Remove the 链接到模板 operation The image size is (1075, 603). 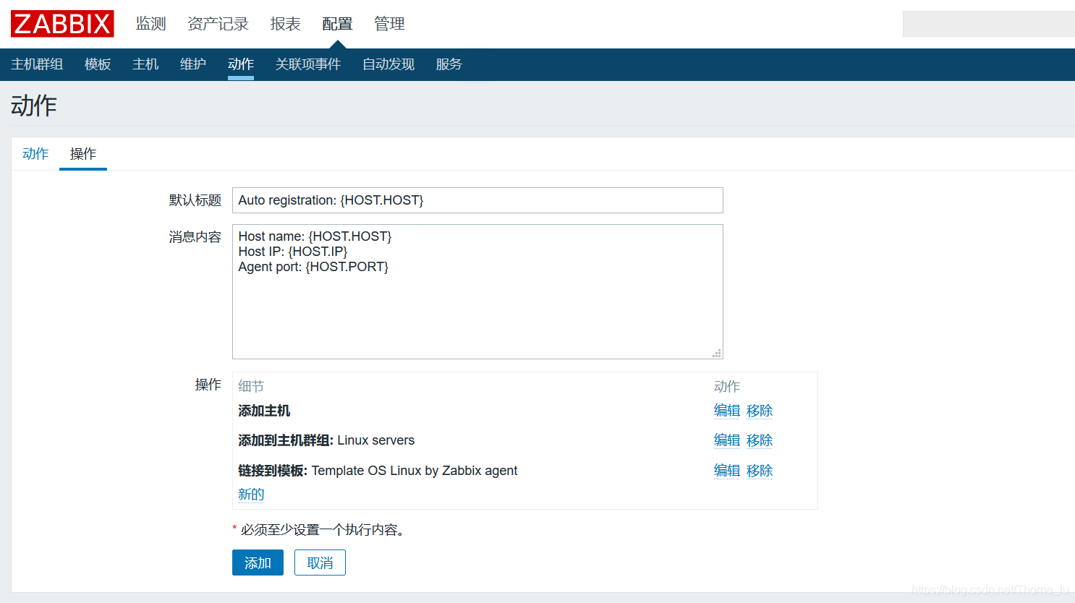click(x=760, y=471)
